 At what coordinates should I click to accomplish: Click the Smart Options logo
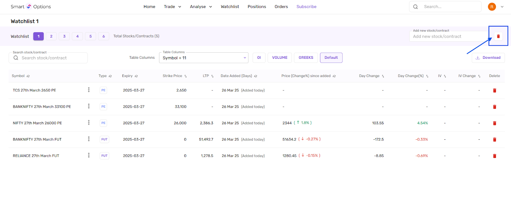point(31,7)
